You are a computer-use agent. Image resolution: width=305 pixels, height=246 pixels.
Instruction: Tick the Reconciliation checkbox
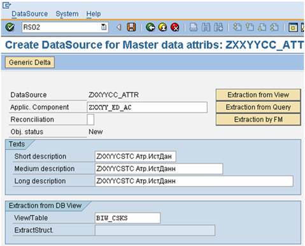pos(90,120)
